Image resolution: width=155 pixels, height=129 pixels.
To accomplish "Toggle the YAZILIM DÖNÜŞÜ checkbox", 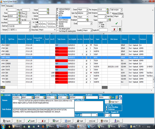I will click(x=57, y=9).
